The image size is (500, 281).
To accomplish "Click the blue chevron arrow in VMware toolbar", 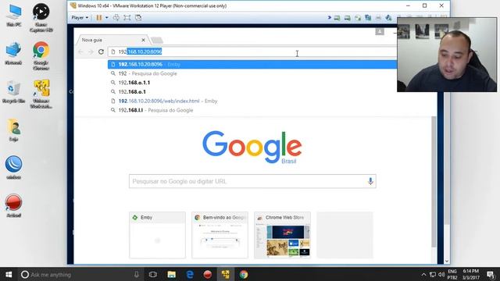I will [330, 17].
